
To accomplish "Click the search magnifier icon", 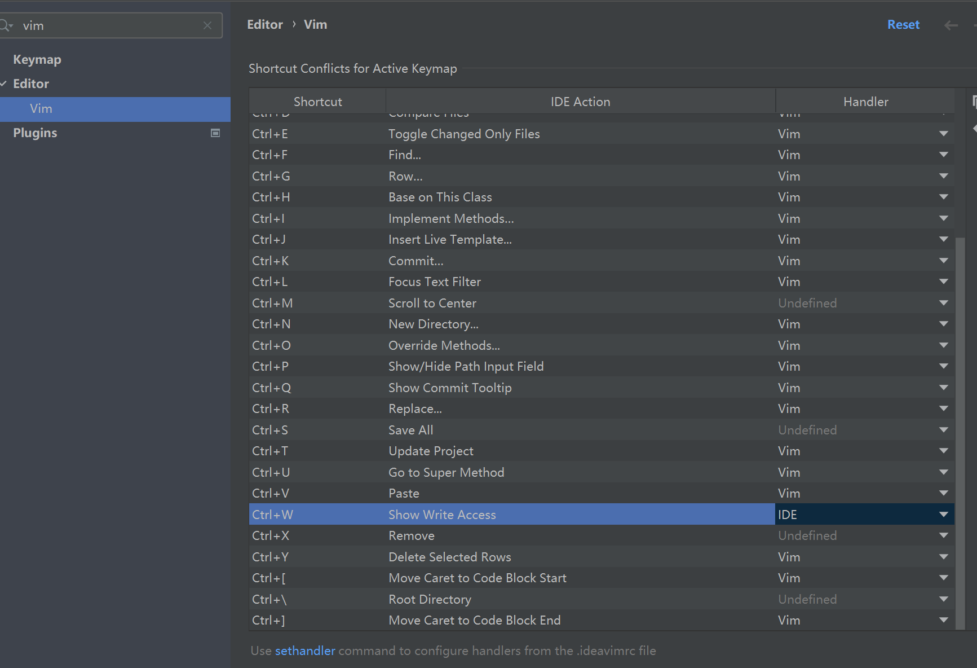I will pos(6,25).
